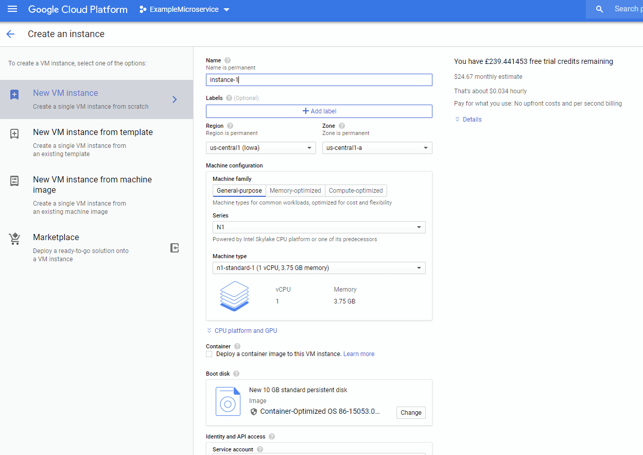Click the boot disk image icon

(228, 401)
